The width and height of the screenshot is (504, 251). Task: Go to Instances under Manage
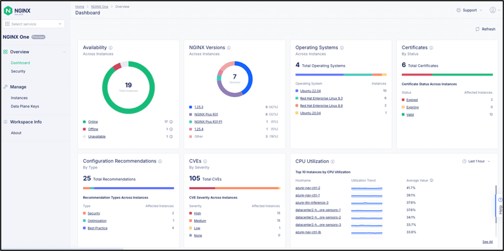(19, 98)
